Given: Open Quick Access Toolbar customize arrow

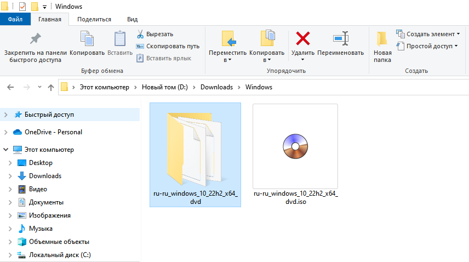Looking at the screenshot, I should [44, 7].
